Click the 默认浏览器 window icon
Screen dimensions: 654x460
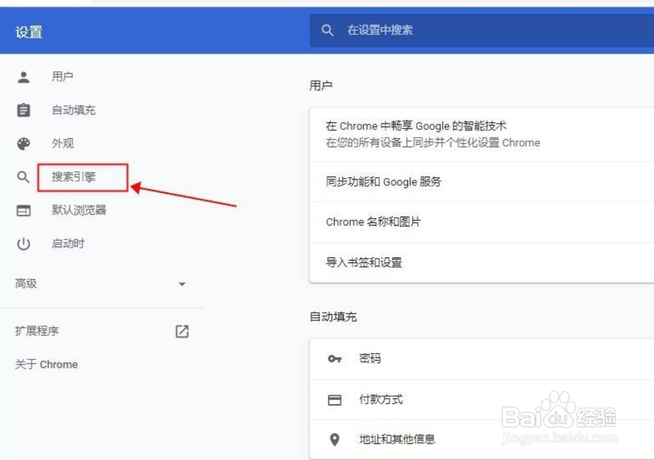point(24,211)
